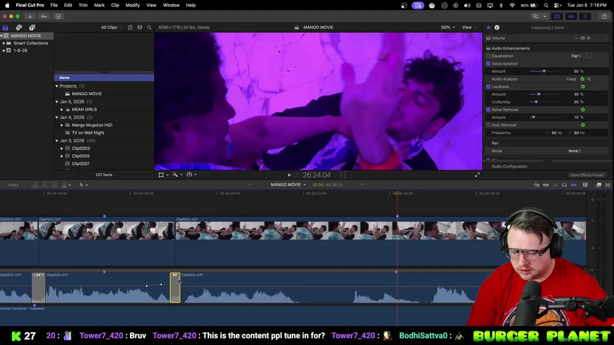Toggle timeline snapping icon
614x345 pixels.
574,185
